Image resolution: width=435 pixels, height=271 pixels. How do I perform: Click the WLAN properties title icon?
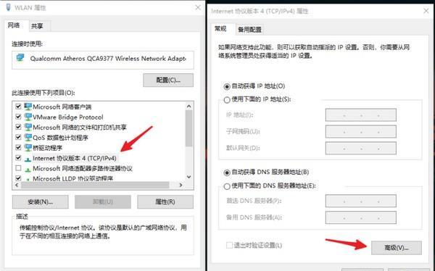[x=8, y=7]
